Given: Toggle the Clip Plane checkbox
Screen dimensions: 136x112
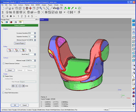Looking at the screenshot, I should (4, 89).
